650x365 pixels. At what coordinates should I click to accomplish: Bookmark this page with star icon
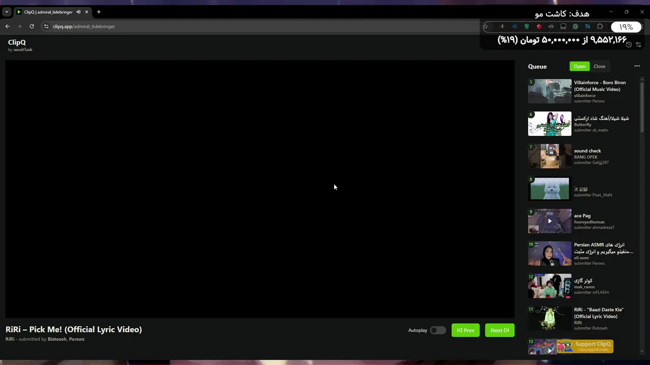[485, 26]
